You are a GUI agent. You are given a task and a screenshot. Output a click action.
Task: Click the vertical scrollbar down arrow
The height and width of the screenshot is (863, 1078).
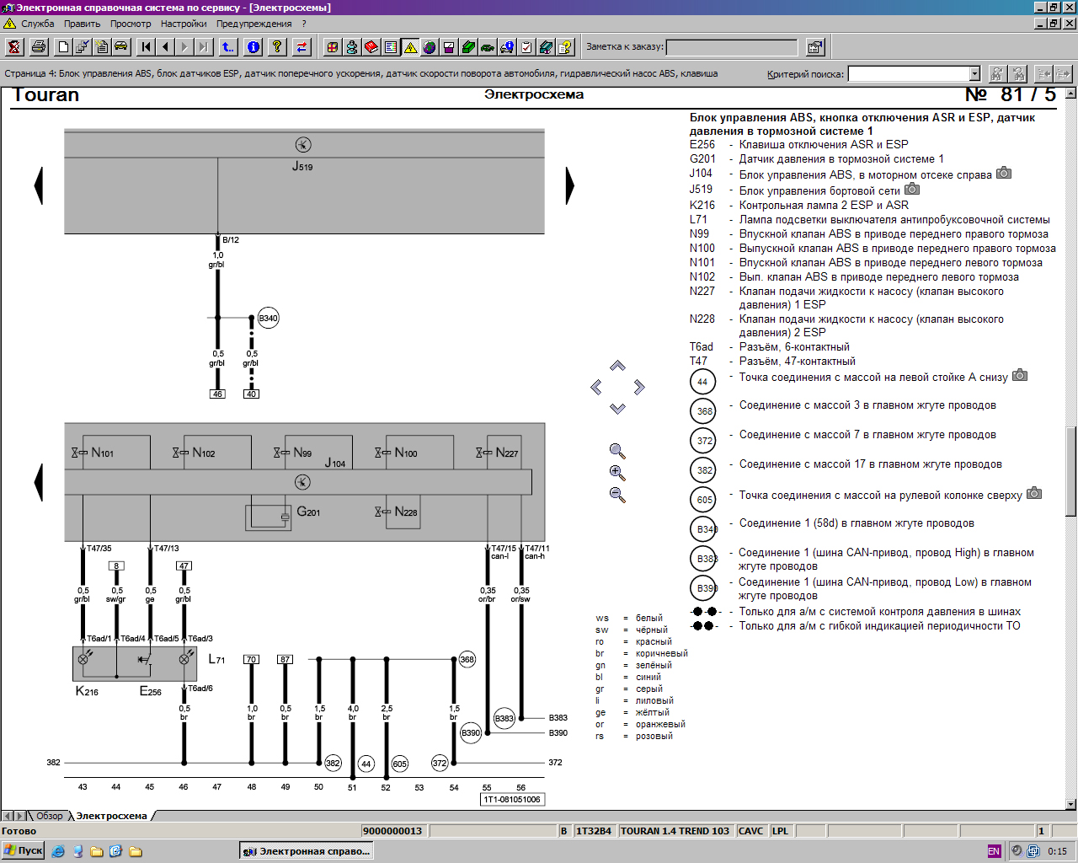pos(1071,804)
